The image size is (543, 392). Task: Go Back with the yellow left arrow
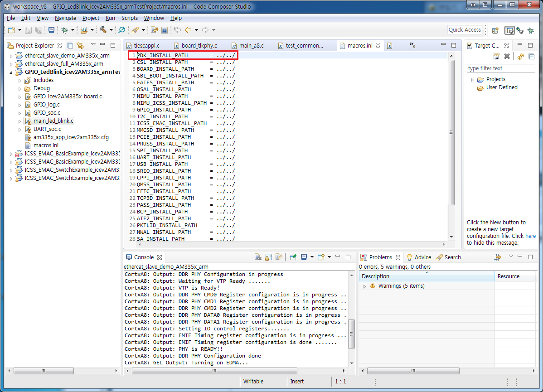(x=188, y=30)
